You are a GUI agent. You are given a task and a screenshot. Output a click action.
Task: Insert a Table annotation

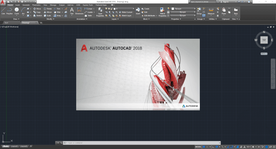(x=88, y=16)
